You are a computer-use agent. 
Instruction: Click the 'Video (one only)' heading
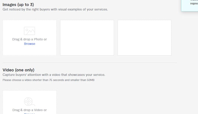[x=19, y=70]
